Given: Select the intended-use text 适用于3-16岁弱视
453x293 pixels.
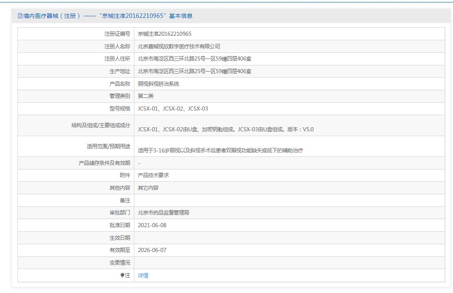Looking at the screenshot, I should [221, 150].
